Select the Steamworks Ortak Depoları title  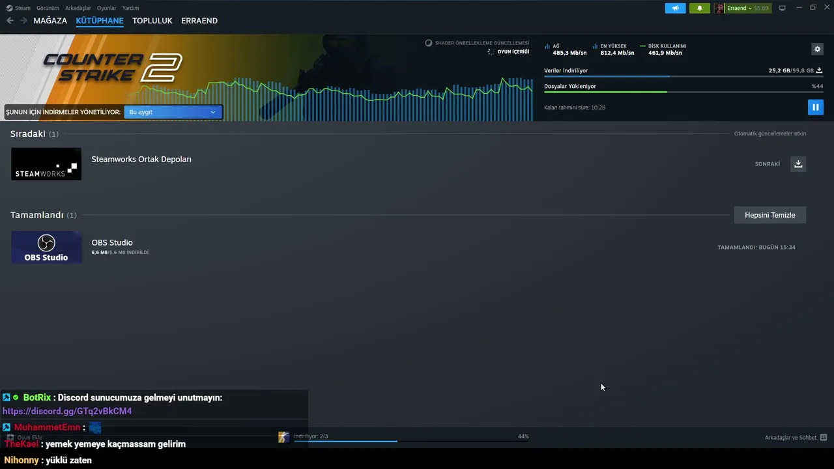tap(141, 159)
